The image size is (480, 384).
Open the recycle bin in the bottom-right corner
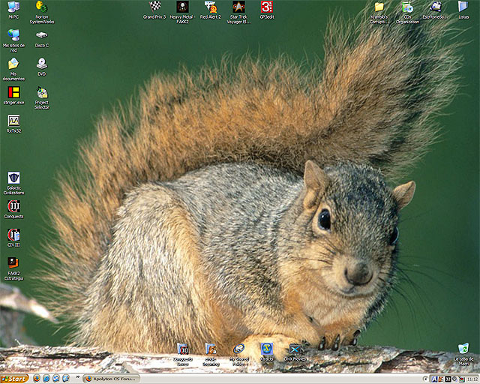pos(463,349)
